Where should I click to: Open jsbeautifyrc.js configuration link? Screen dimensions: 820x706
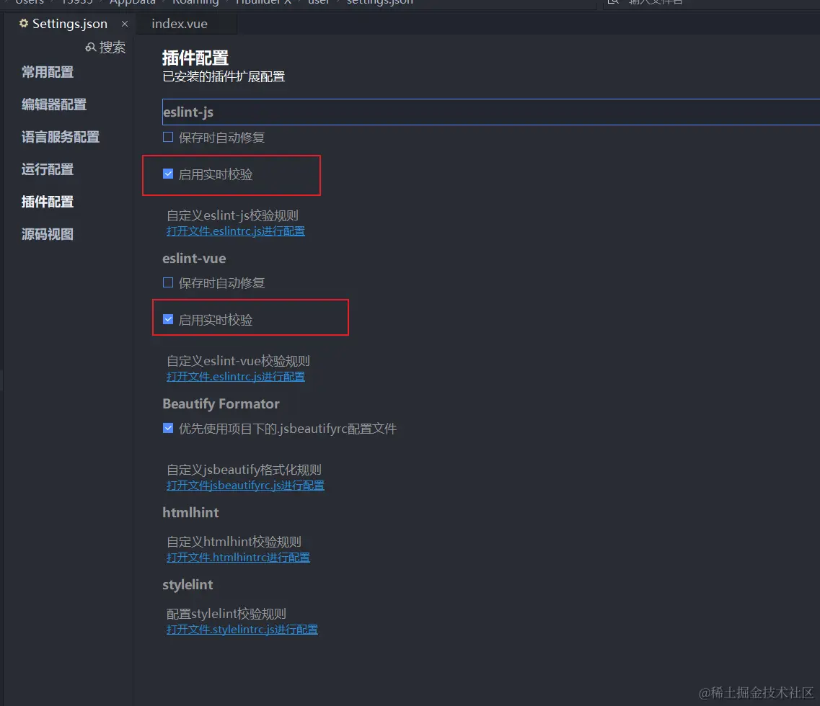pos(245,485)
